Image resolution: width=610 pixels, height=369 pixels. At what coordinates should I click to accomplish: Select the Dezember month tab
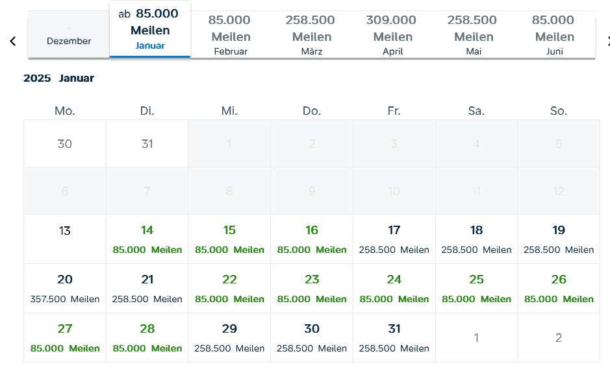coord(69,36)
